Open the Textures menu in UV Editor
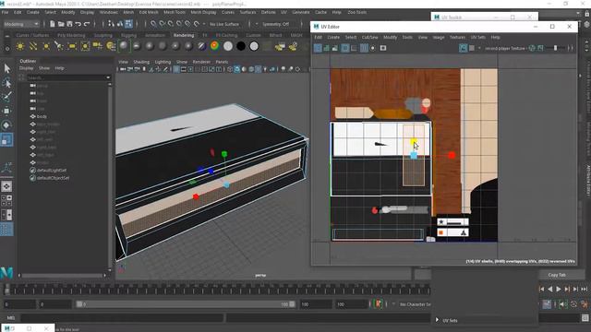 457,37
